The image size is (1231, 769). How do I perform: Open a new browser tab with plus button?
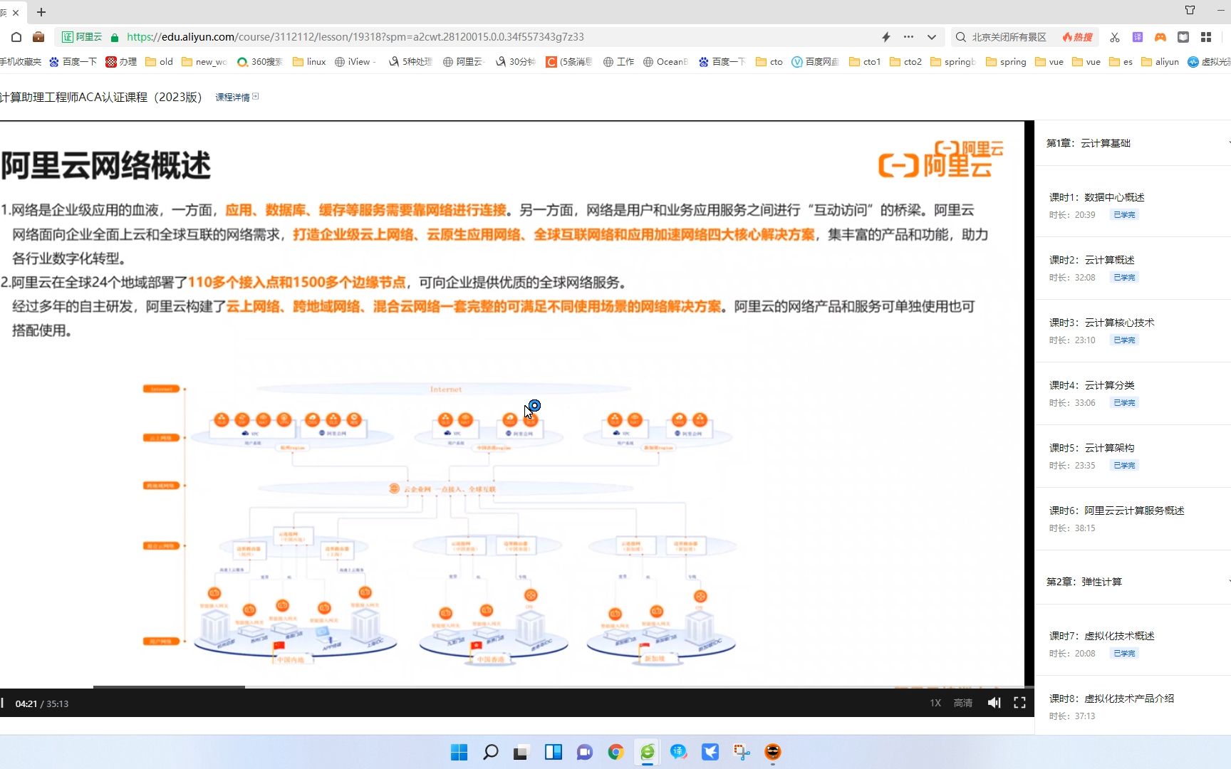click(41, 12)
